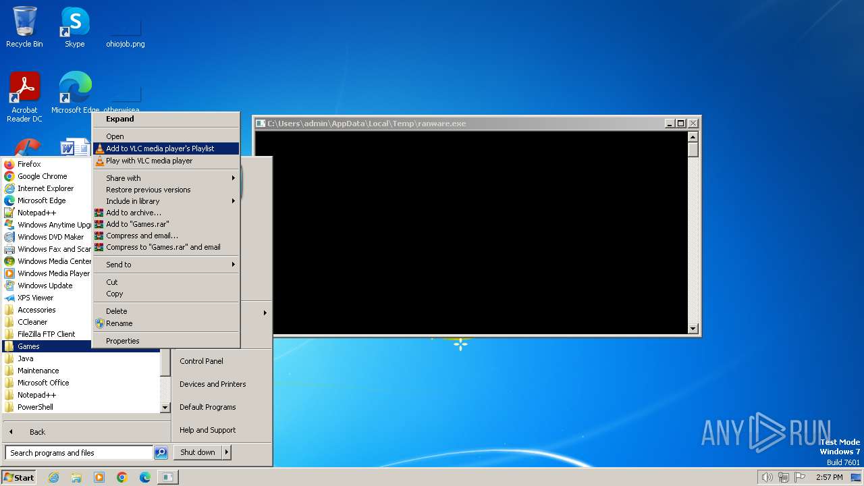Open Windows DVD Maker entry

point(51,237)
